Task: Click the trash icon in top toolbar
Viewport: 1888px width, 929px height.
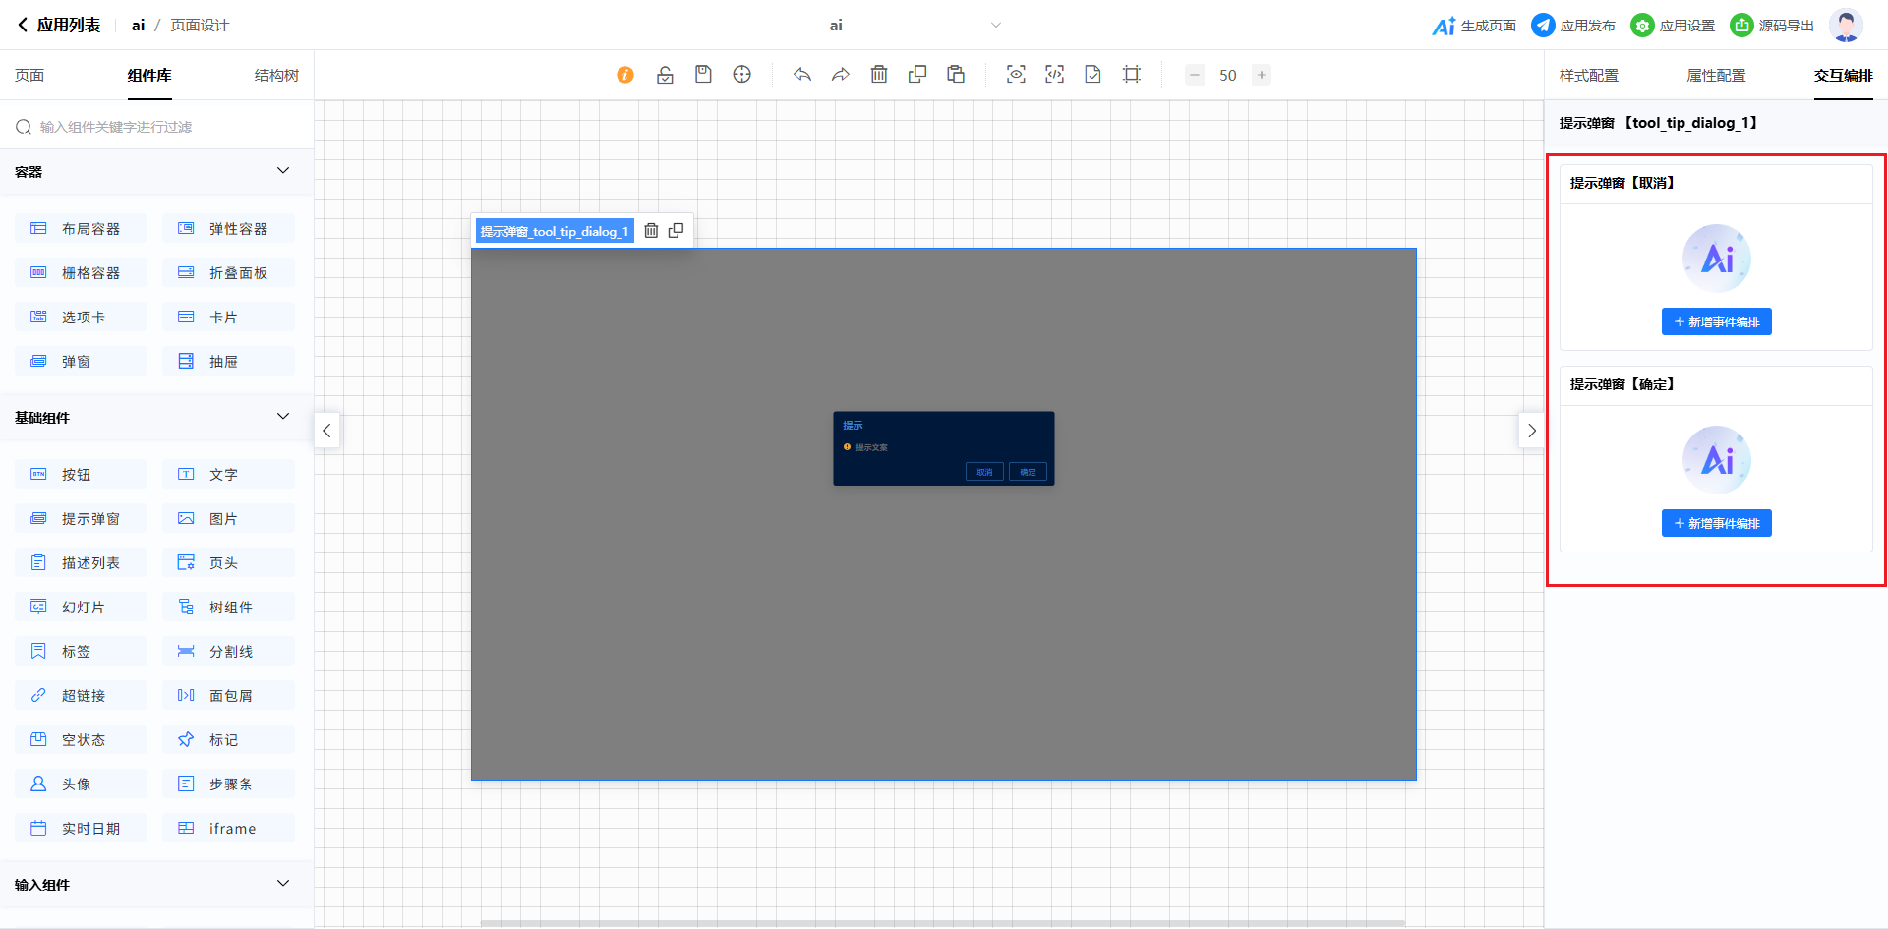Action: 879,75
